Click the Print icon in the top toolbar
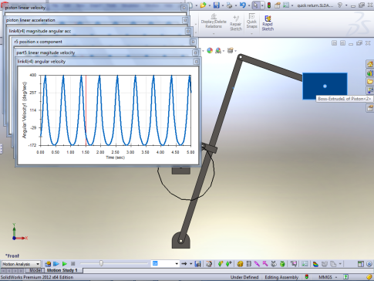The width and height of the screenshot is (374, 281). (230, 5)
